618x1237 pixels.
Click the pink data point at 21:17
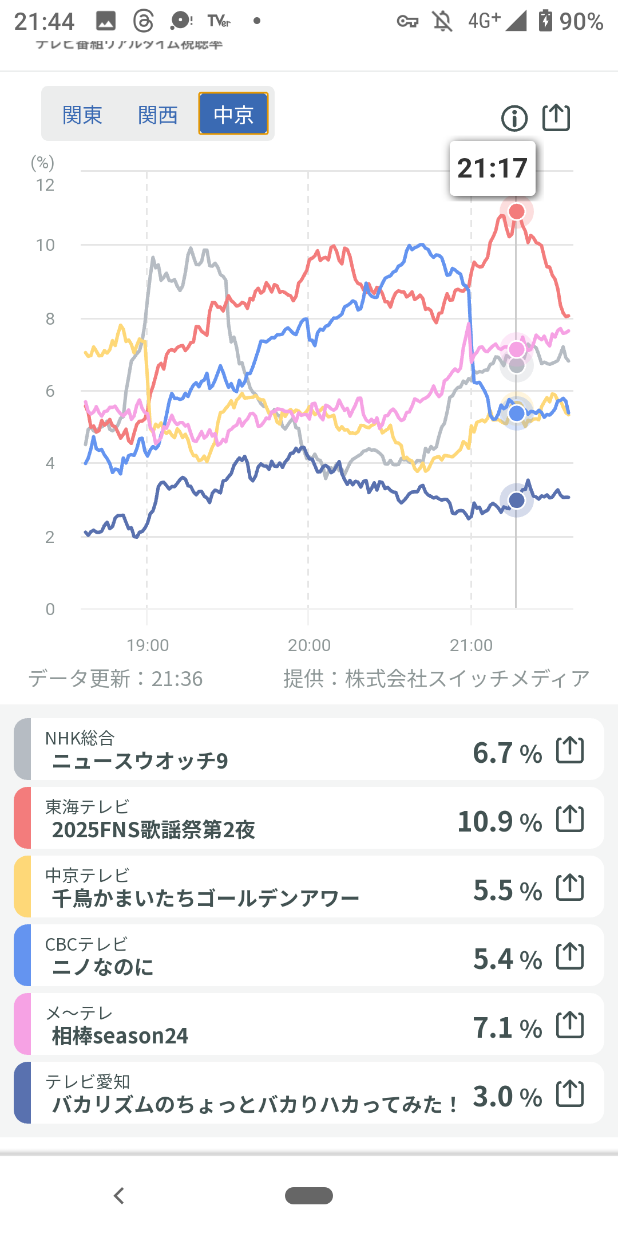coord(517,349)
